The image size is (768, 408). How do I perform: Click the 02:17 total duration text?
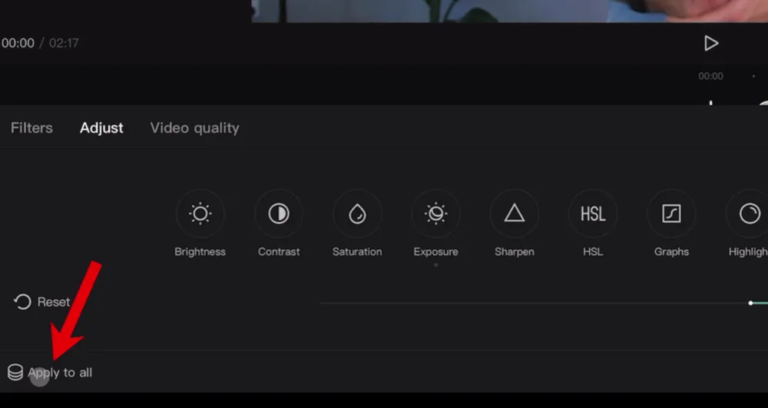pos(64,44)
